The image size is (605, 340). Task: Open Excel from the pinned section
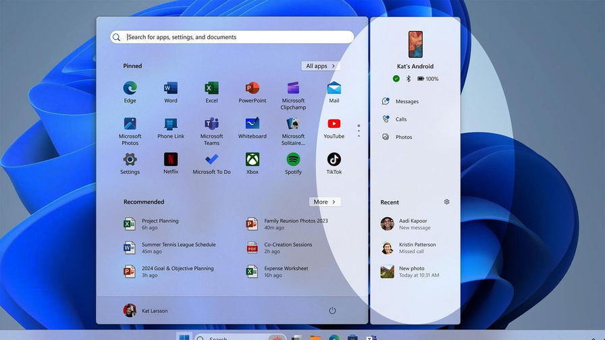tap(211, 88)
